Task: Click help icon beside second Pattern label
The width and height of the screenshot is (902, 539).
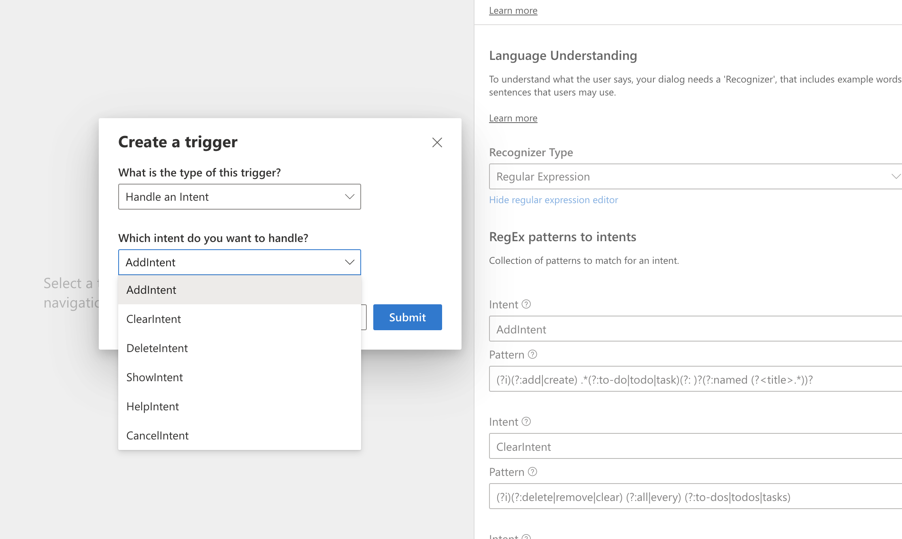Action: pyautogui.click(x=532, y=472)
